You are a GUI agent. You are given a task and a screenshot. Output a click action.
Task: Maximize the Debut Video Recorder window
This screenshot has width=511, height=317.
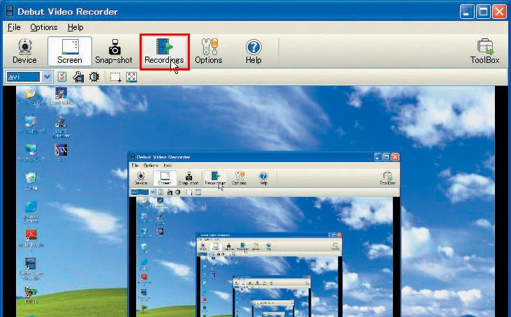tap(483, 12)
